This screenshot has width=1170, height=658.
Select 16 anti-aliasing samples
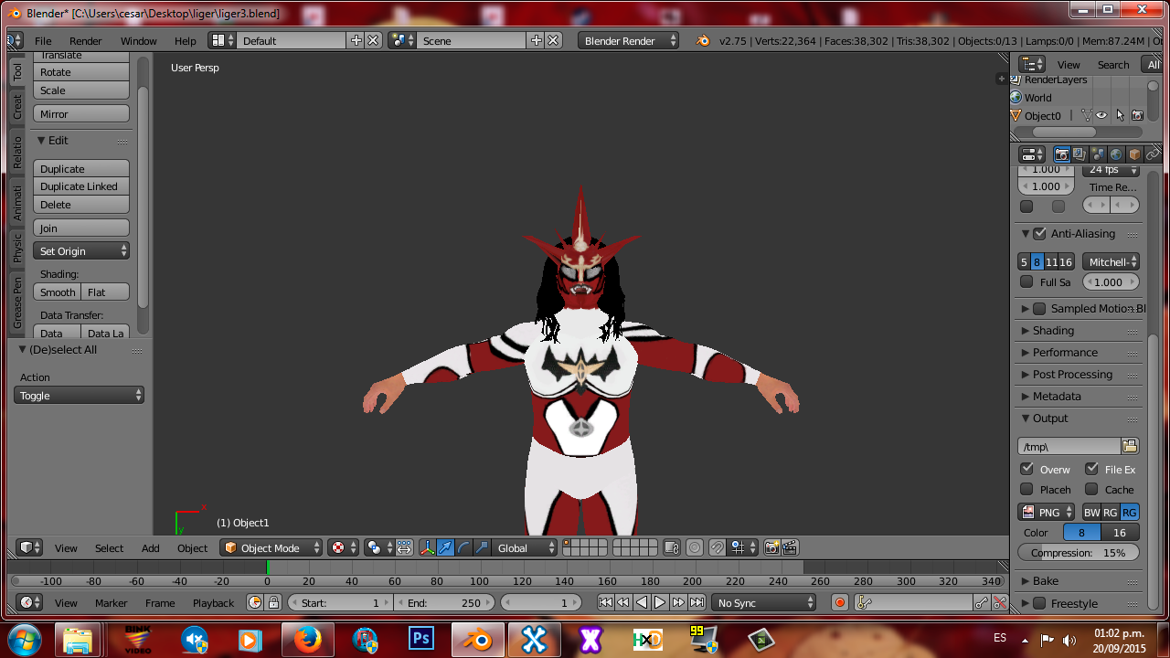[1065, 262]
